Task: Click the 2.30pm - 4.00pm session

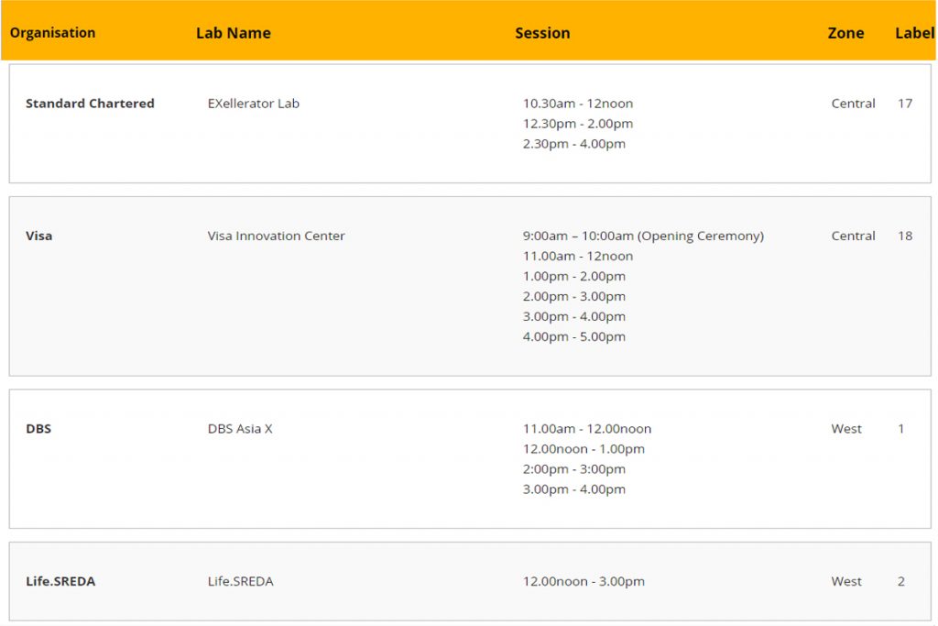Action: (574, 144)
